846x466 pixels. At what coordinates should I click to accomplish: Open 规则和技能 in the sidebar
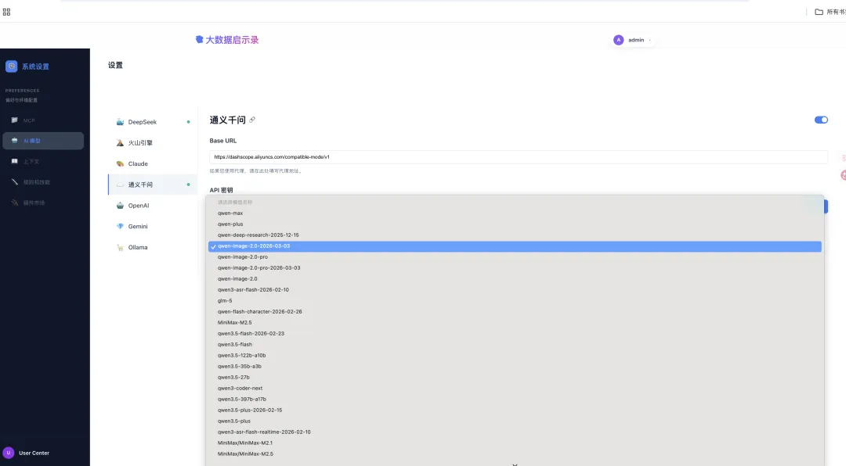coord(43,182)
